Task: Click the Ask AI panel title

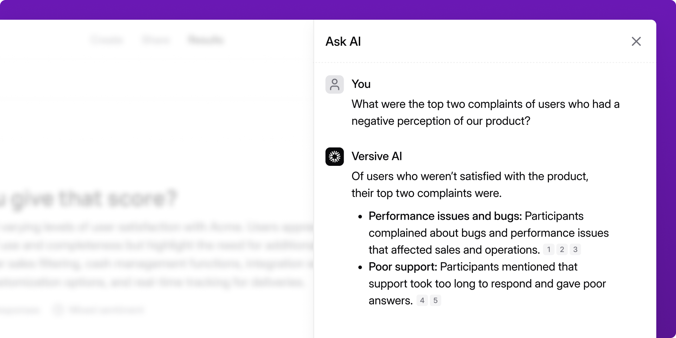Action: point(343,42)
